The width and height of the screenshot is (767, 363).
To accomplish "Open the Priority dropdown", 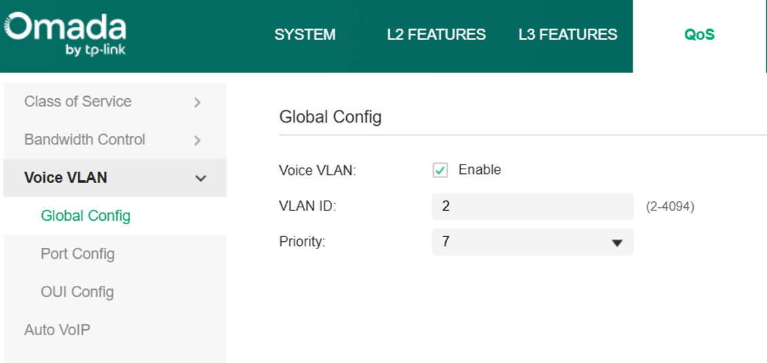I will pos(533,242).
